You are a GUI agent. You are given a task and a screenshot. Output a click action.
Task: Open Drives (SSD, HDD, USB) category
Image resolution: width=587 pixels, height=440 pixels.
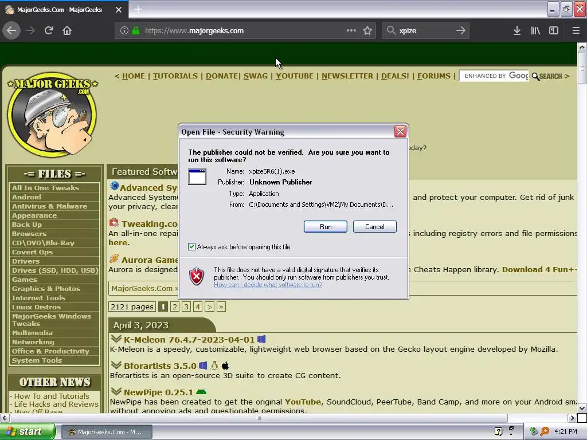click(x=54, y=270)
